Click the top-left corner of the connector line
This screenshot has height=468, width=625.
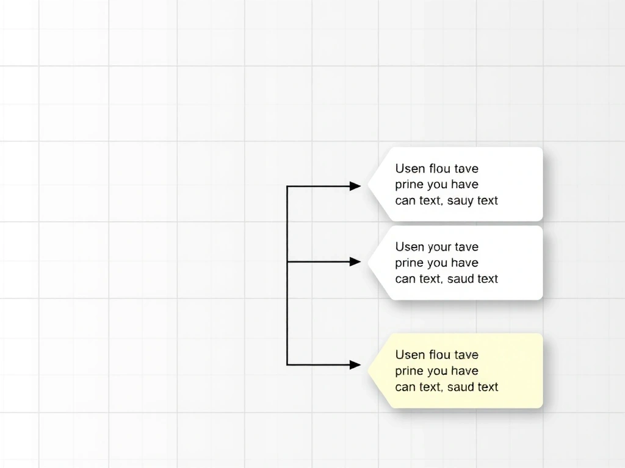pos(287,186)
